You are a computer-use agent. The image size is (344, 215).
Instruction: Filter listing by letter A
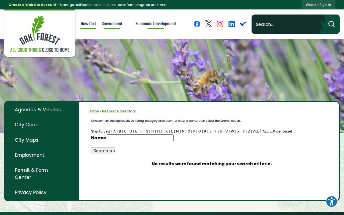[114, 131]
